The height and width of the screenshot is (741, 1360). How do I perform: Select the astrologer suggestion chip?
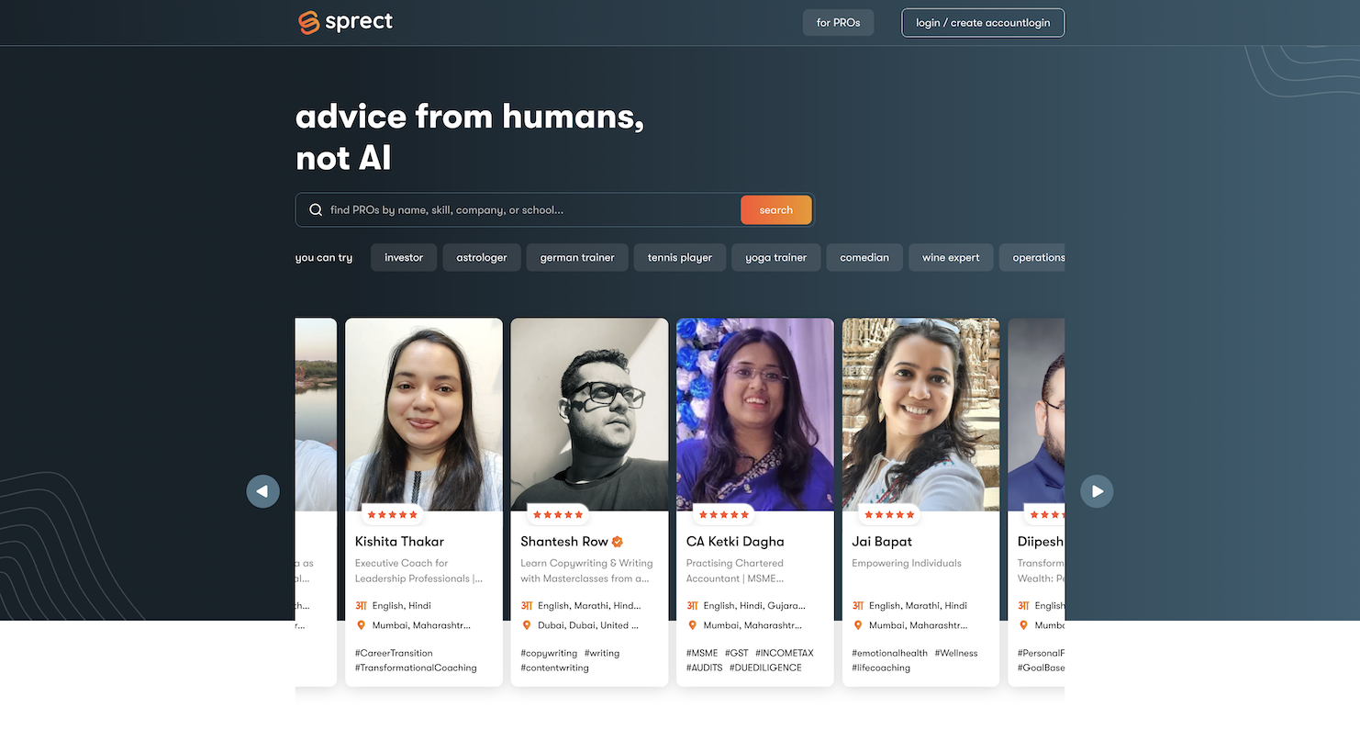482,258
